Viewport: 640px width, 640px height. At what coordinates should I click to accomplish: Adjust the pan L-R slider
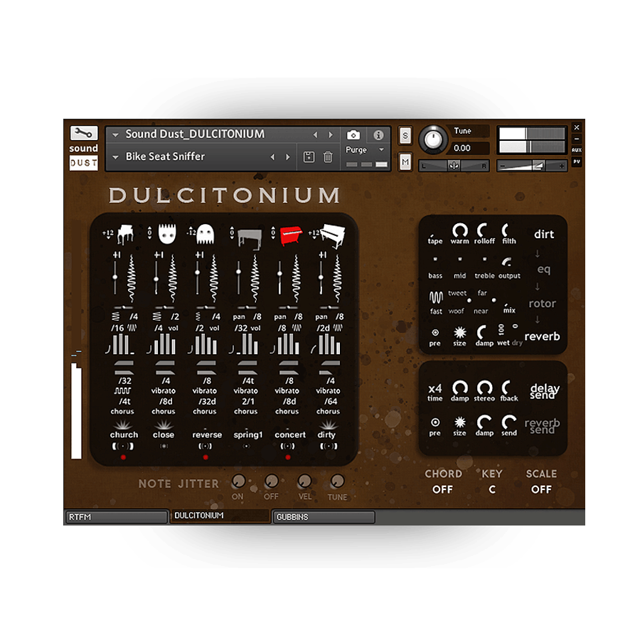(454, 166)
